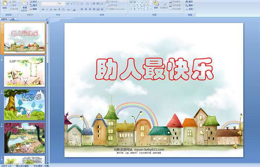Viewport: 260px width, 167px height.
Task: Open the font color picker
Action: tap(75, 9)
